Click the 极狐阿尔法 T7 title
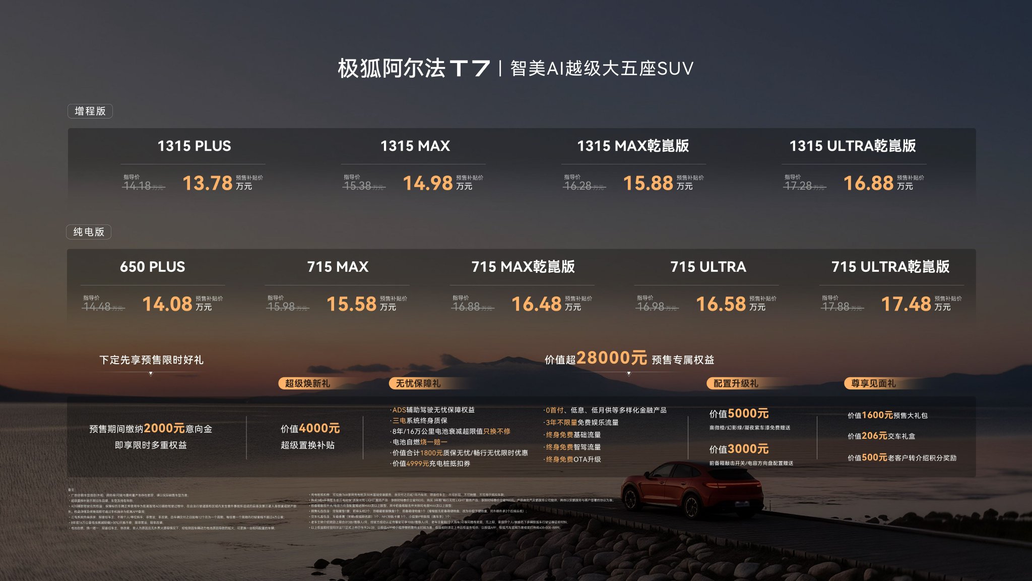The width and height of the screenshot is (1032, 581). coord(413,68)
